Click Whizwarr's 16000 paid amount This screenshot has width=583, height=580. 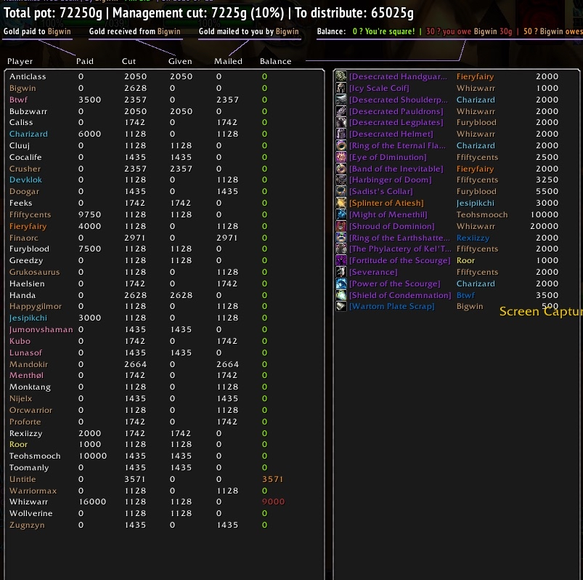92,502
